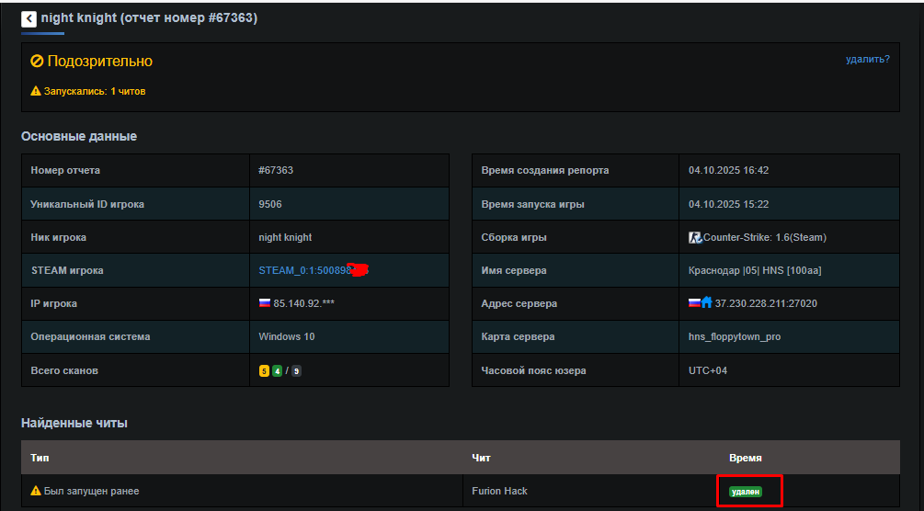Click the green scans badge showing 4

pyautogui.click(x=277, y=370)
